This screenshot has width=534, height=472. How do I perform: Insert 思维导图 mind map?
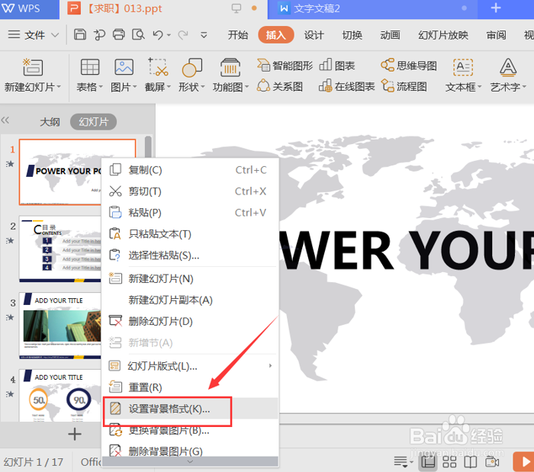pos(409,66)
